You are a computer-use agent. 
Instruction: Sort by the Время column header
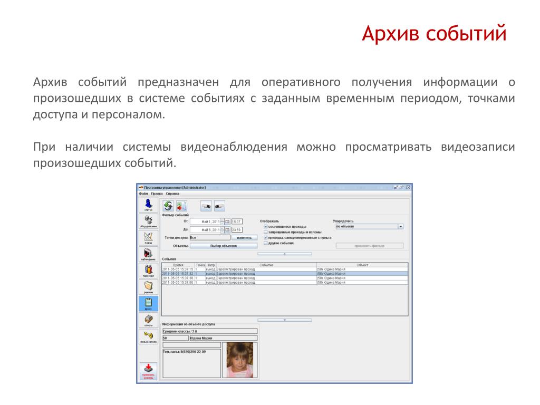[178, 265]
